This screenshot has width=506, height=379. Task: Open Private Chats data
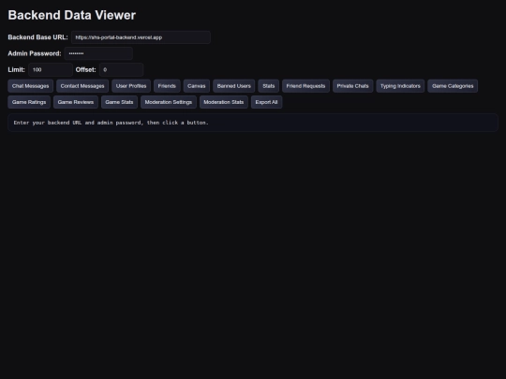[x=352, y=86]
